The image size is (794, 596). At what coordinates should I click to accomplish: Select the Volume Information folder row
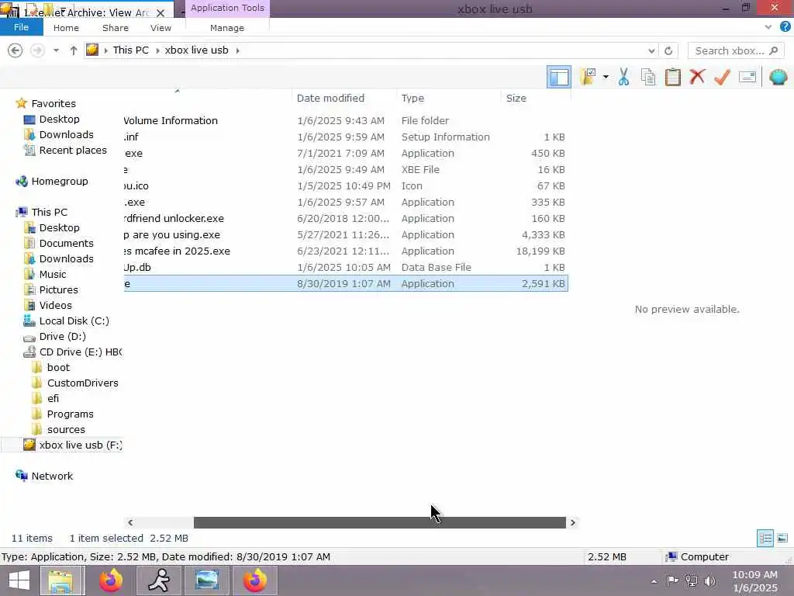tap(346, 120)
